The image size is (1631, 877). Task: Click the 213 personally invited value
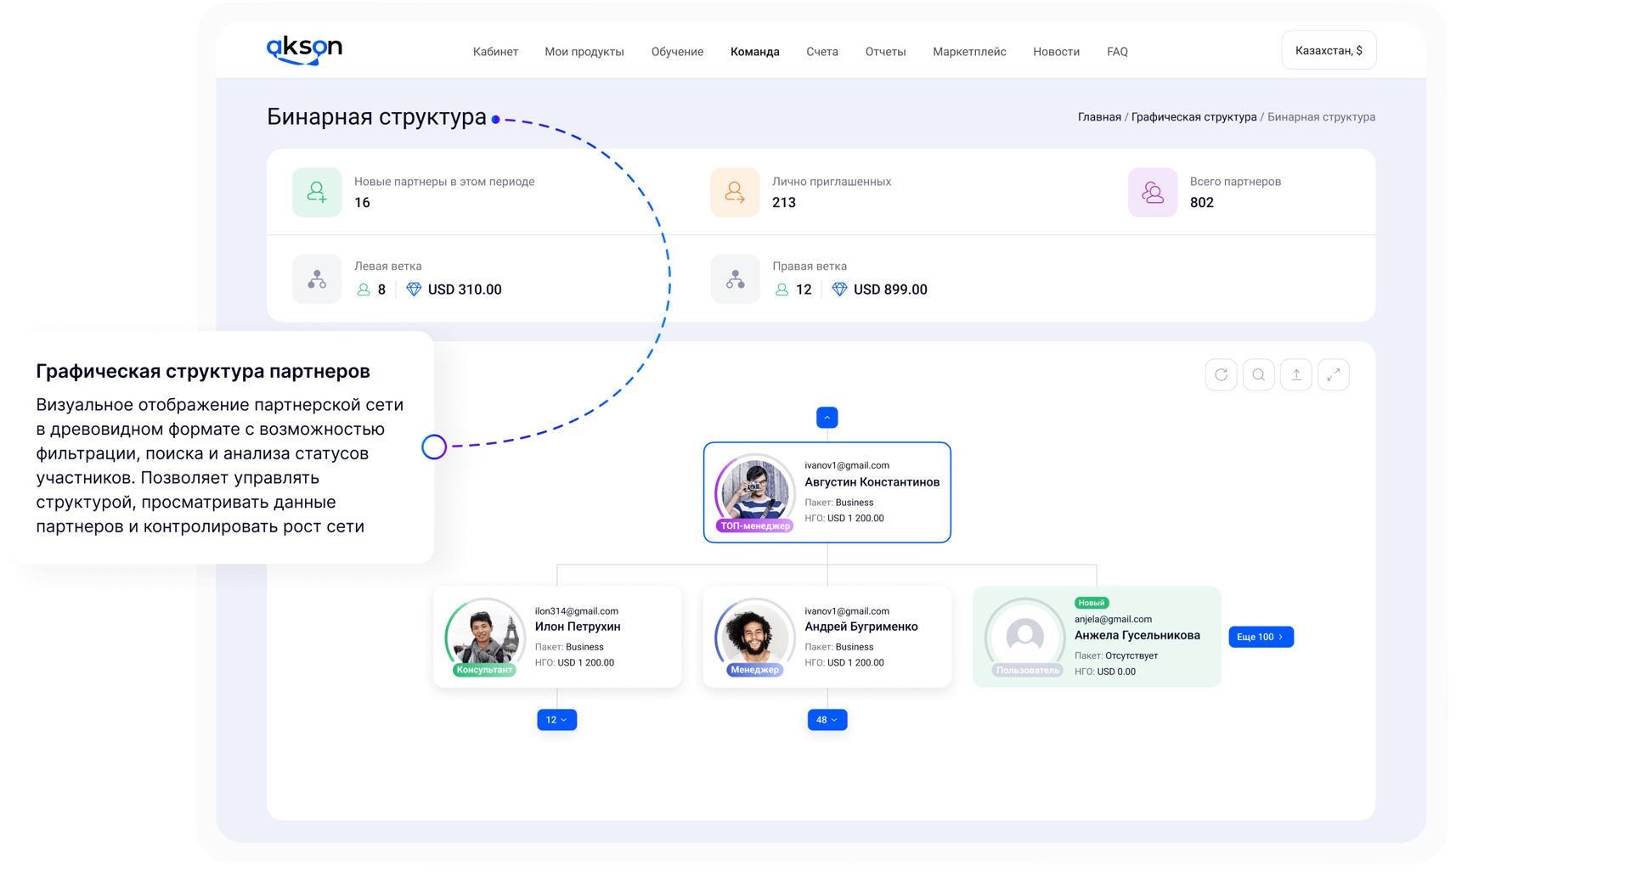[x=783, y=203]
